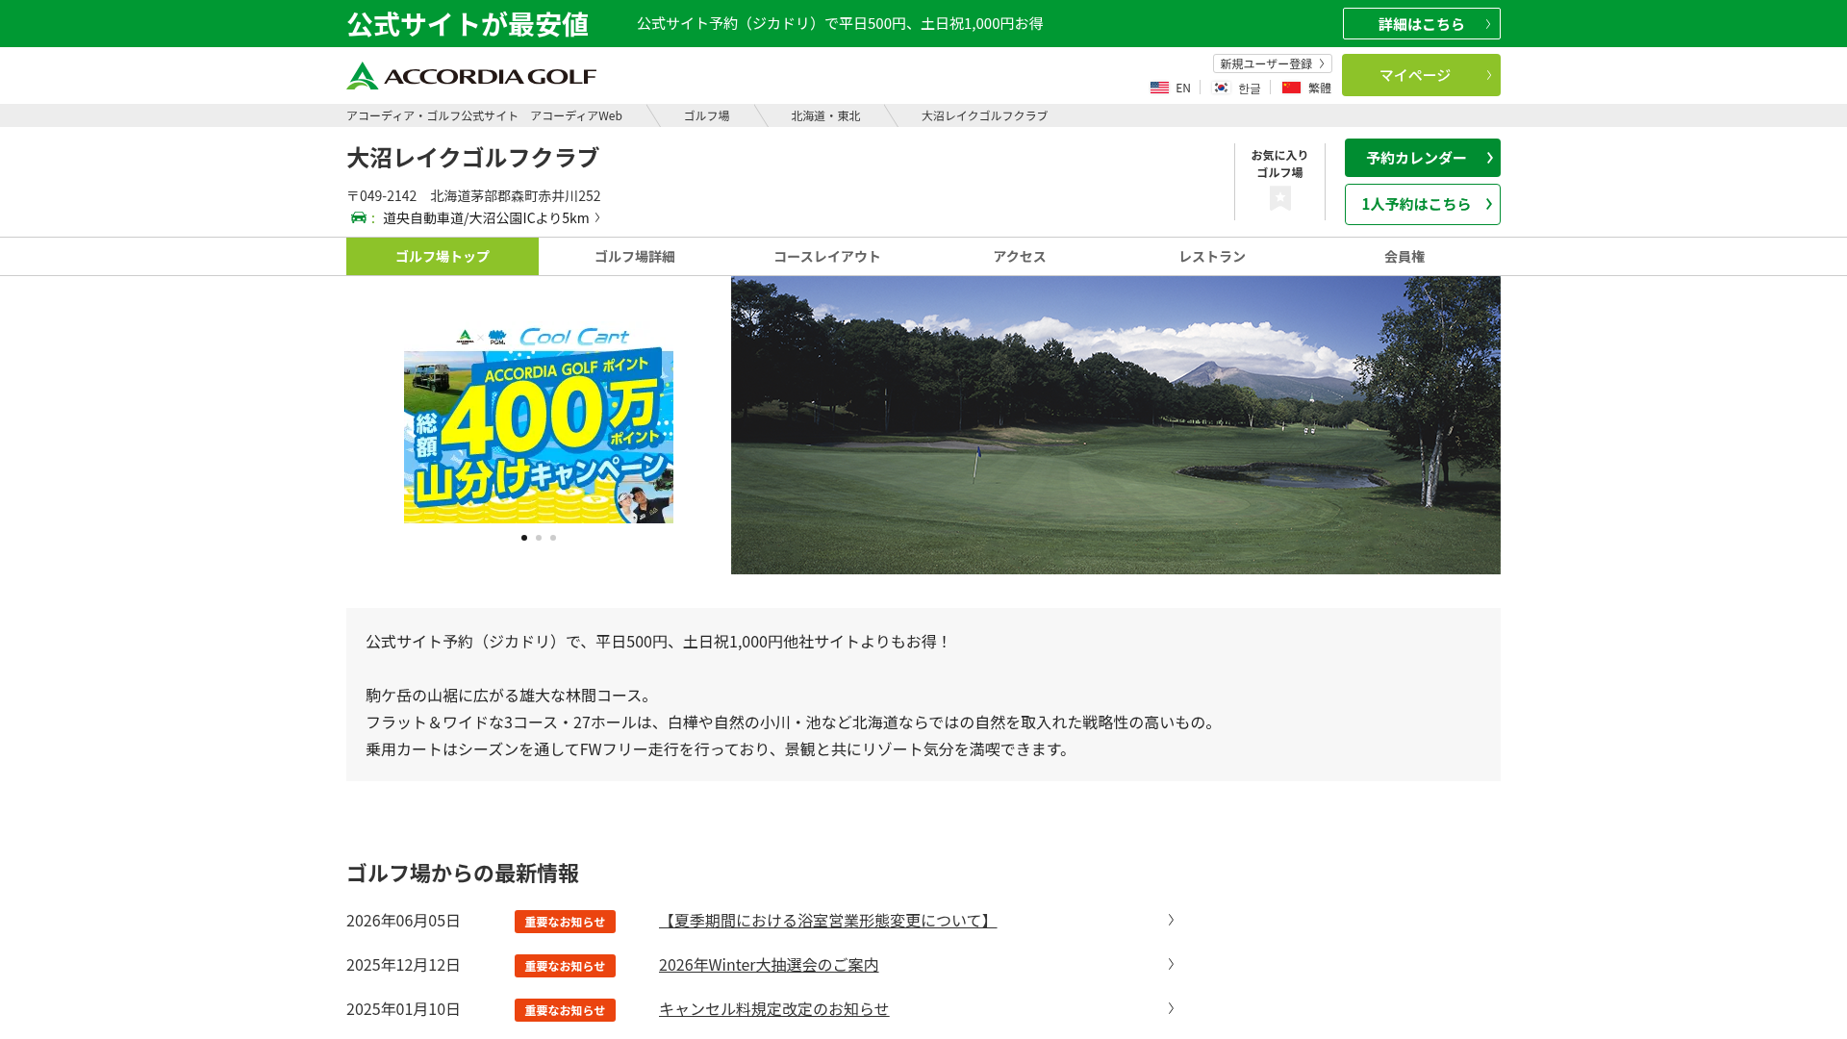Screen dimensions: 1847x1039
Task: Select the second carousel dot
Action: [539, 538]
